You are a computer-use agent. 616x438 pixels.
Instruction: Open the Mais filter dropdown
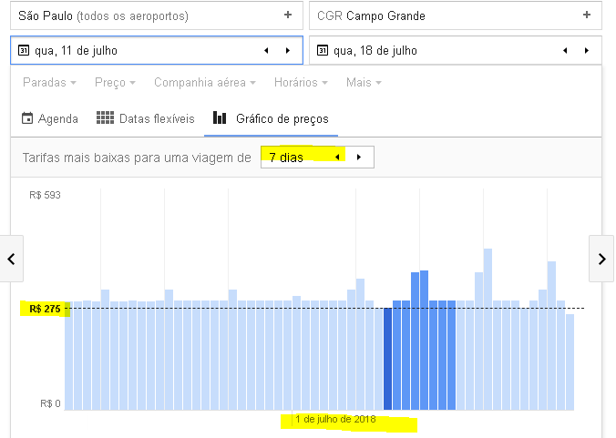364,83
